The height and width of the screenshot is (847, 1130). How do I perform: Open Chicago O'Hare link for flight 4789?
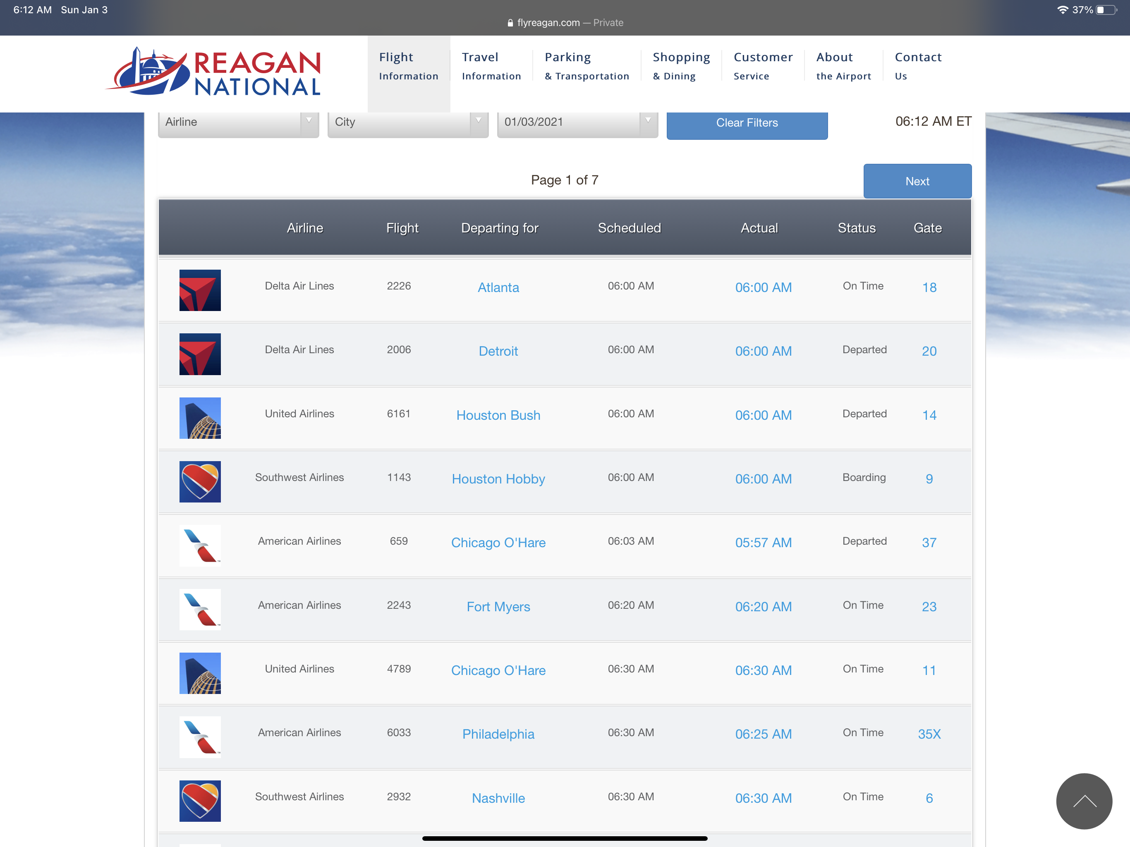point(498,670)
